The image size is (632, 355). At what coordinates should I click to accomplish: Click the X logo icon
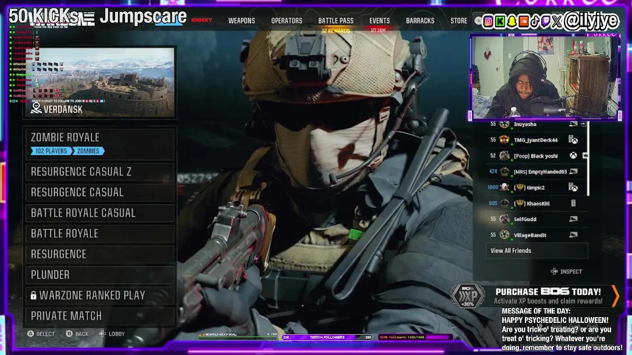(x=557, y=21)
